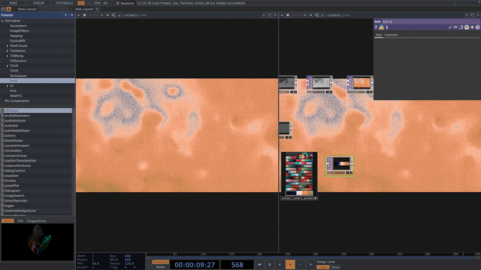Open the Suggestions tab in palette preview

tap(37, 221)
